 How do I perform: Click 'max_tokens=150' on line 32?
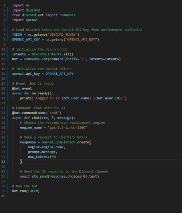click(42, 157)
